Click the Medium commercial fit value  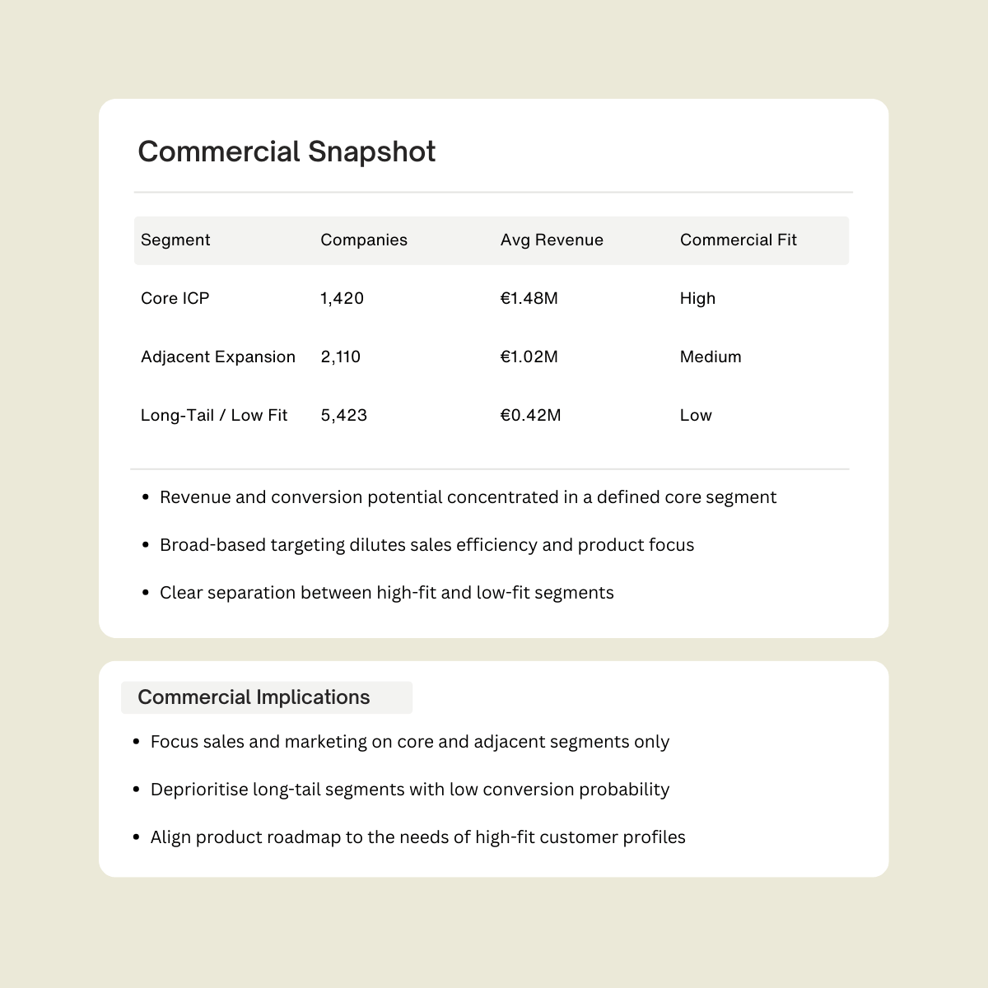pyautogui.click(x=711, y=357)
